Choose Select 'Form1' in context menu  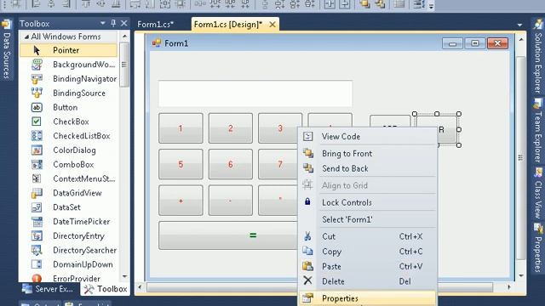coord(367,219)
